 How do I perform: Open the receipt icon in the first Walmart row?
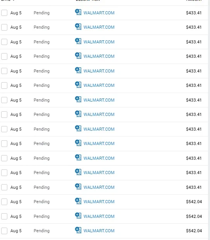coord(78,12)
